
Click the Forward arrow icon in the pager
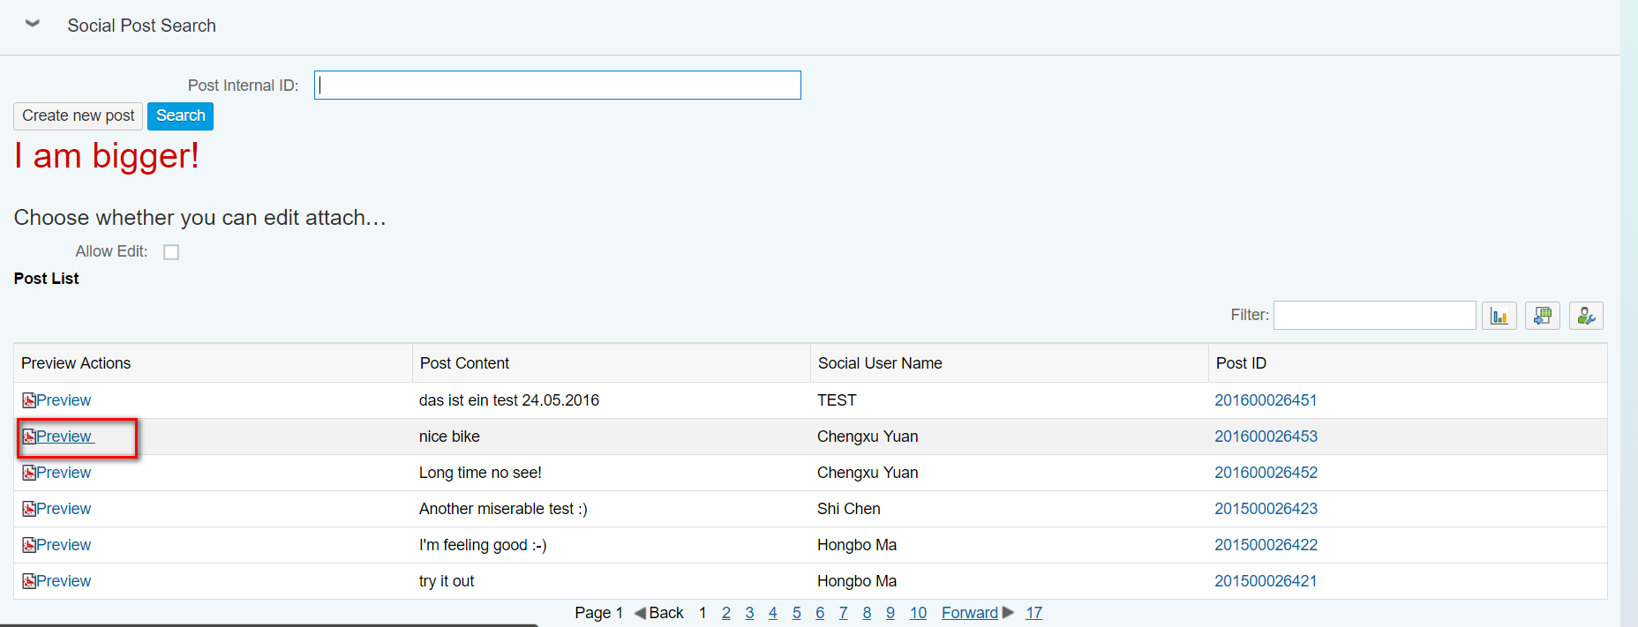click(x=1008, y=613)
